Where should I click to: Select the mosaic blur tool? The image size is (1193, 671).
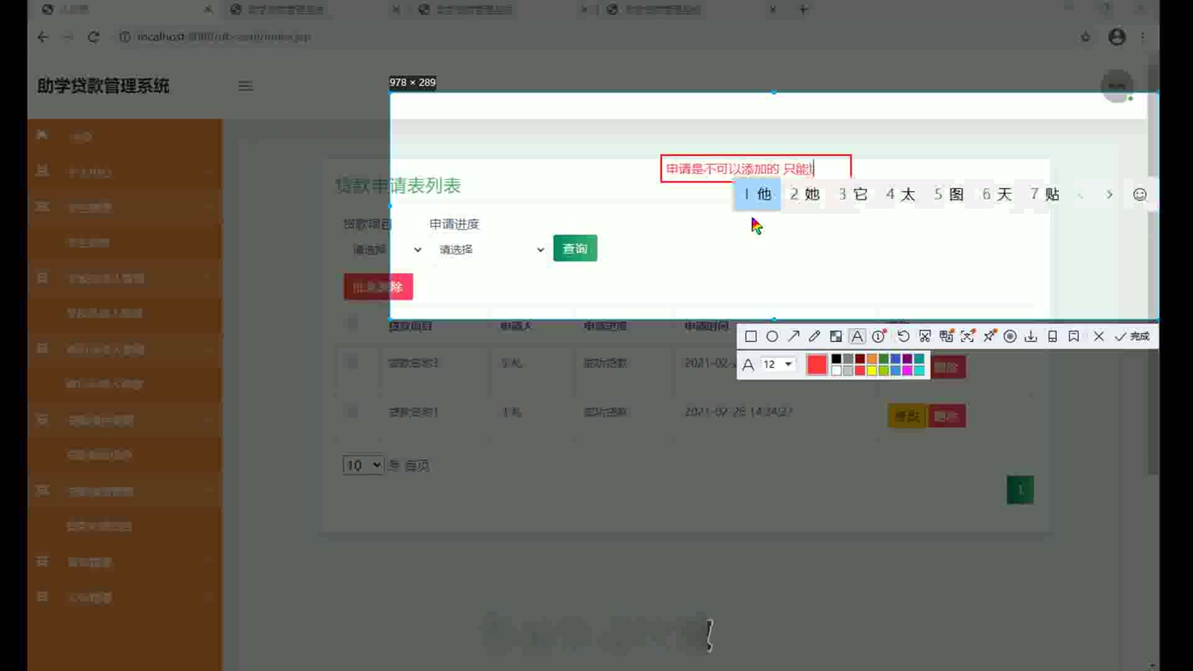pyautogui.click(x=836, y=336)
